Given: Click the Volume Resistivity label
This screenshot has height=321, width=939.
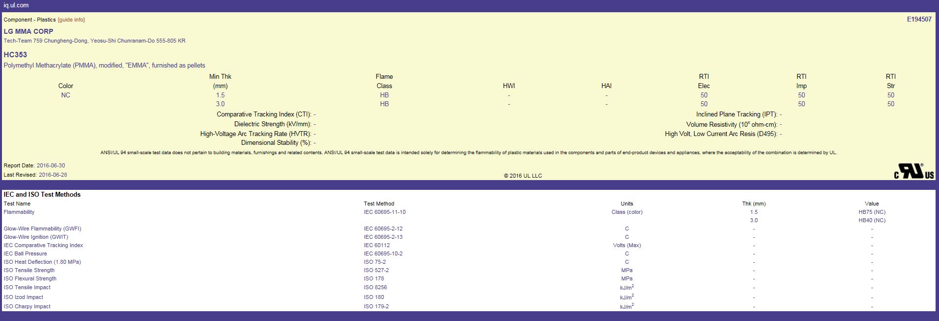Looking at the screenshot, I should pyautogui.click(x=732, y=124).
